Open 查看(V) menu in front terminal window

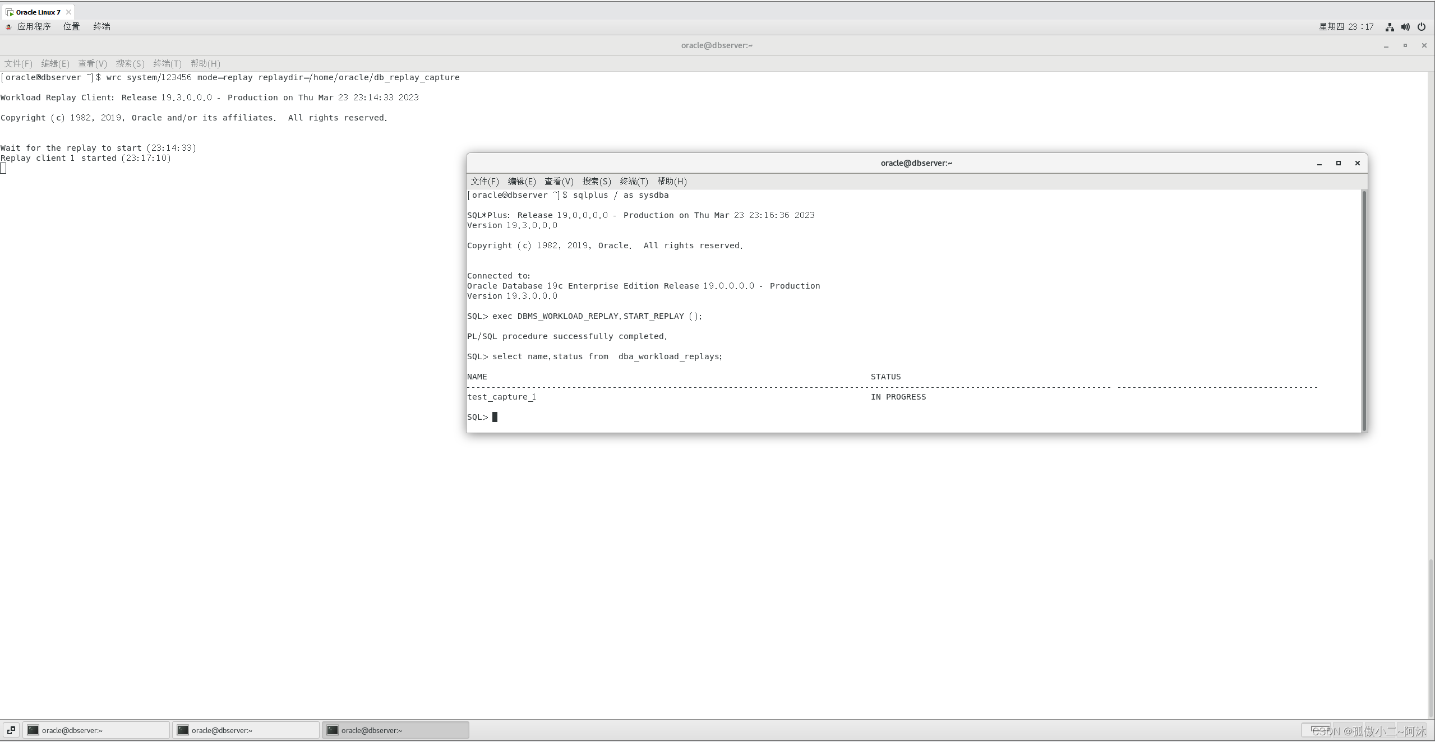tap(559, 181)
